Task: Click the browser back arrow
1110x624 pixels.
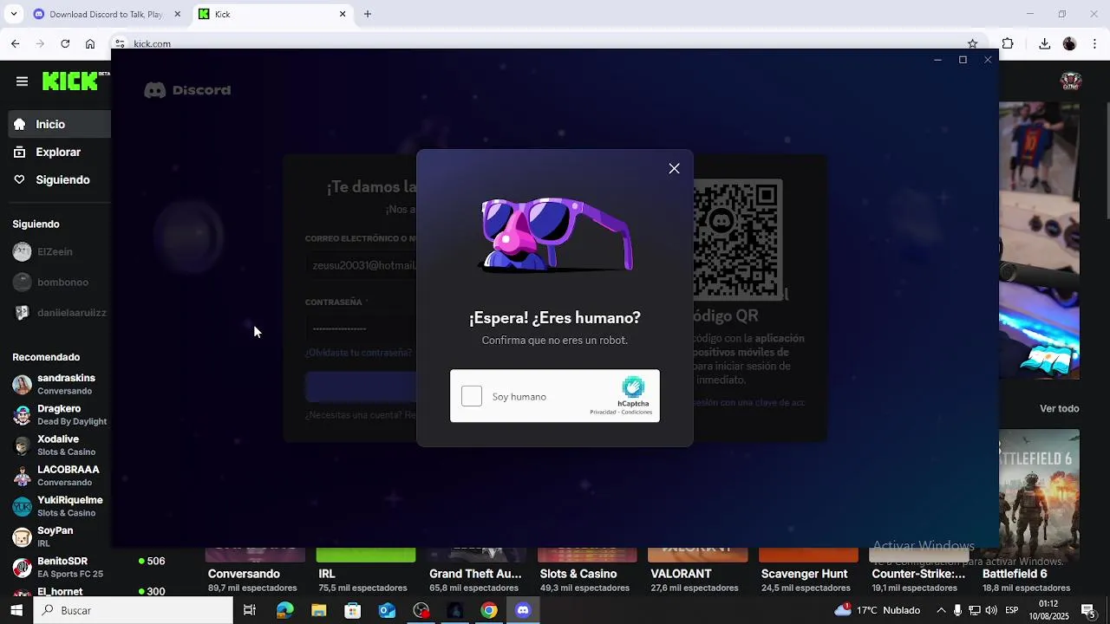Action: click(16, 43)
